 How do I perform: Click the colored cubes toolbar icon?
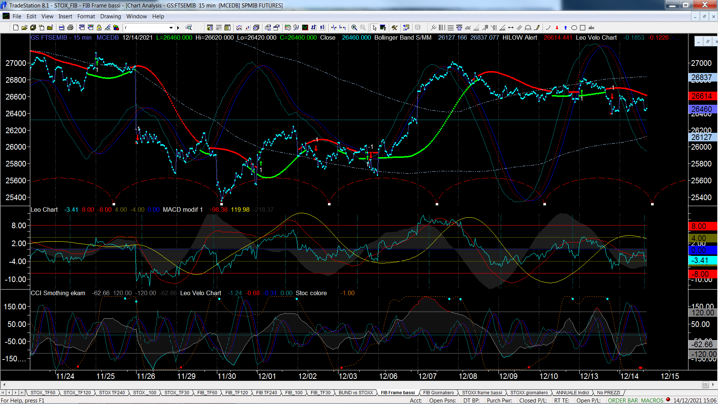(x=116, y=28)
